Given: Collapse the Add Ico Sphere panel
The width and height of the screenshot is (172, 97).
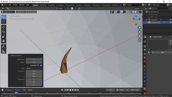Looking at the screenshot, I should point(10,56).
